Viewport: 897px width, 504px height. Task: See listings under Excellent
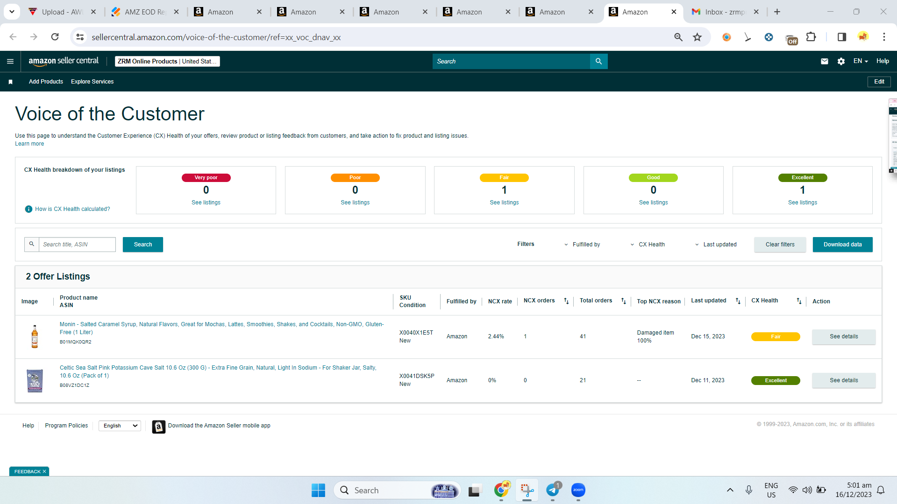coord(803,203)
